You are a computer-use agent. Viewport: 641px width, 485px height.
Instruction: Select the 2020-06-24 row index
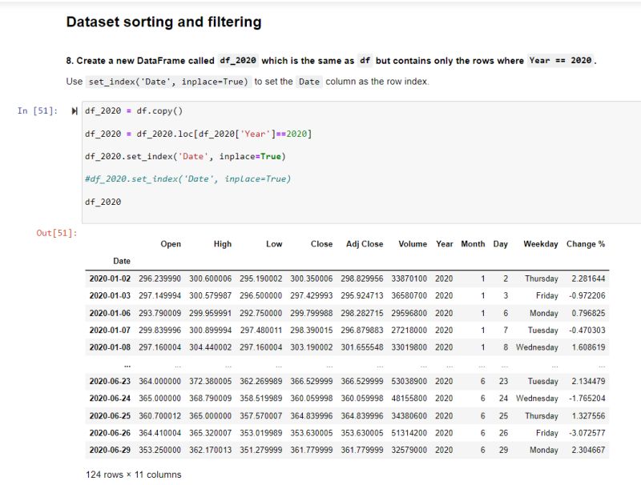(x=110, y=398)
